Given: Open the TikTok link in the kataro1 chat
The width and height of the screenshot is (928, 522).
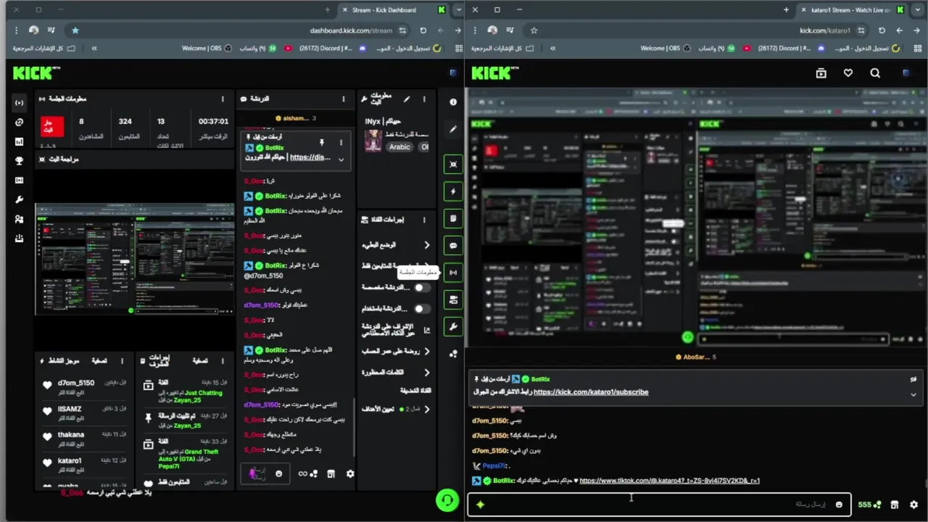Looking at the screenshot, I should [669, 481].
